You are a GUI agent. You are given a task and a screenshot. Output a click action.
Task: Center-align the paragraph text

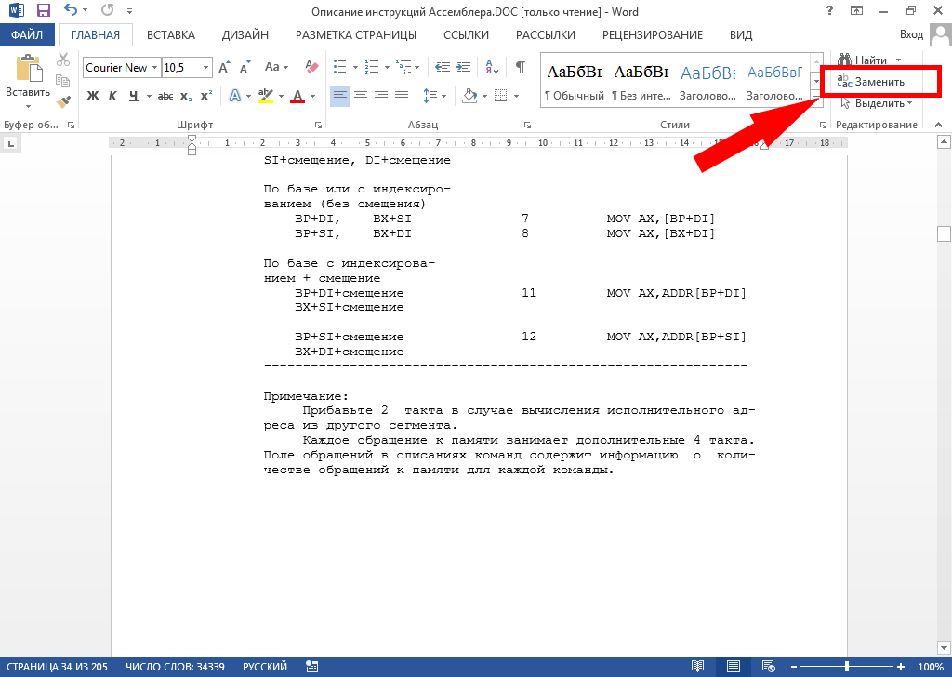(x=361, y=96)
